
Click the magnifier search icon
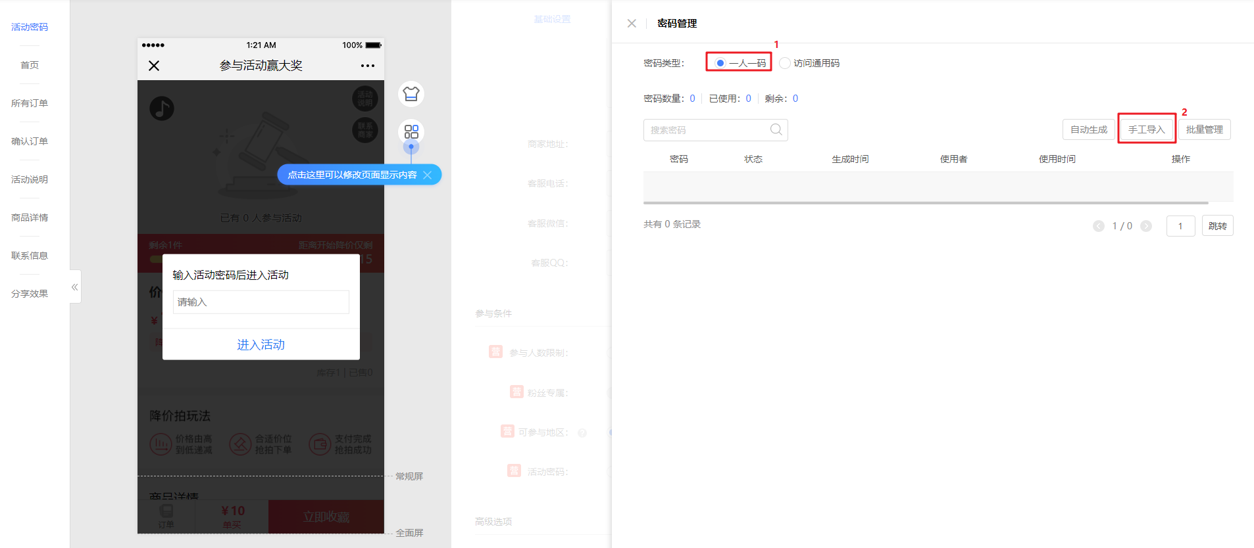tap(776, 129)
